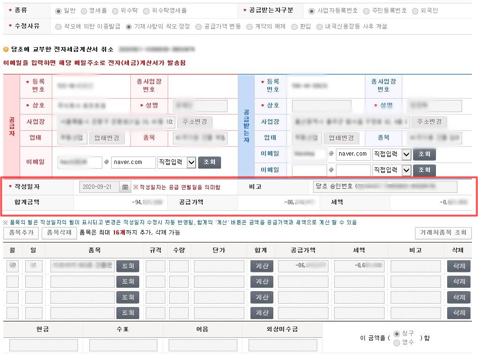Click supplier email 조회 button

pos(209,163)
